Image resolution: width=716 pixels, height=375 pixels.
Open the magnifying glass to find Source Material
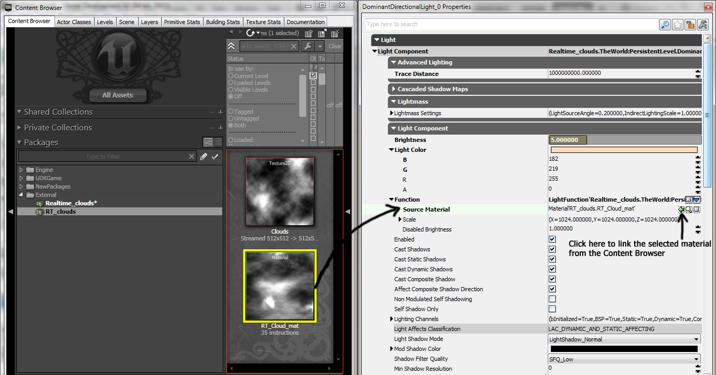coord(689,209)
